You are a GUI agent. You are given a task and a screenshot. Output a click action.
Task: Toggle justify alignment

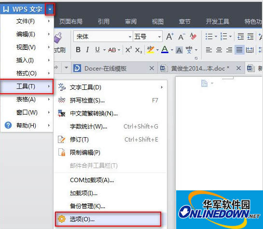(x=239, y=50)
